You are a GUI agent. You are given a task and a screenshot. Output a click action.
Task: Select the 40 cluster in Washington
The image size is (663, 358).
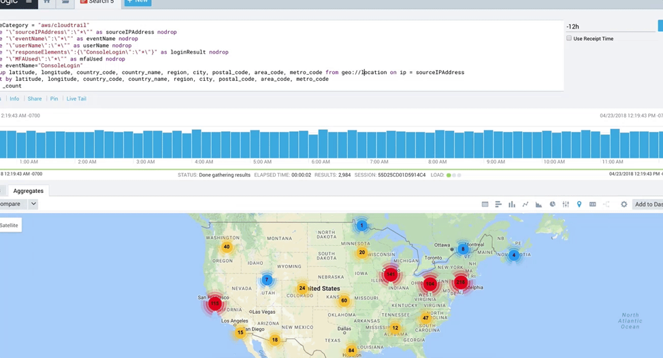[x=227, y=247]
